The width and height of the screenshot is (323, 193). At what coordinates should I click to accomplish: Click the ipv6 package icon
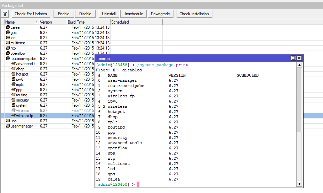[x=14, y=79]
